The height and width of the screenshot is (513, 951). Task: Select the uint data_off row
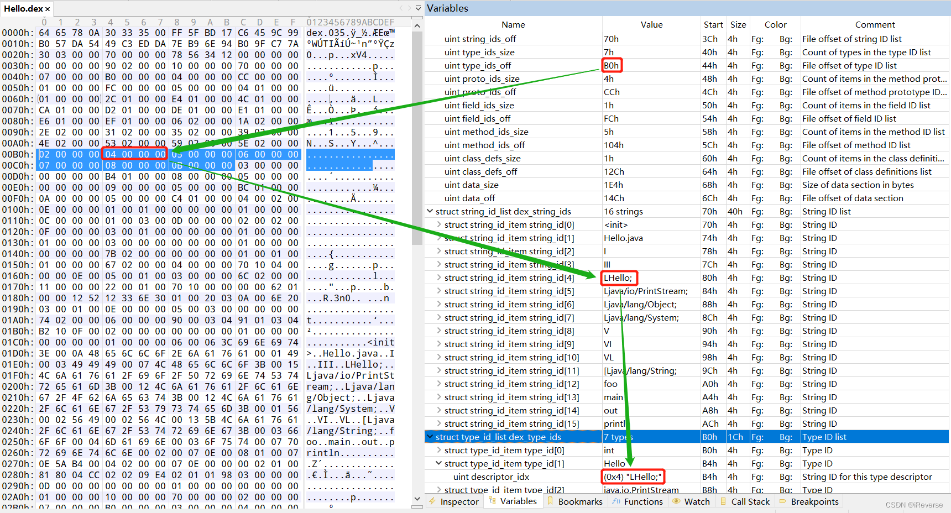click(687, 198)
